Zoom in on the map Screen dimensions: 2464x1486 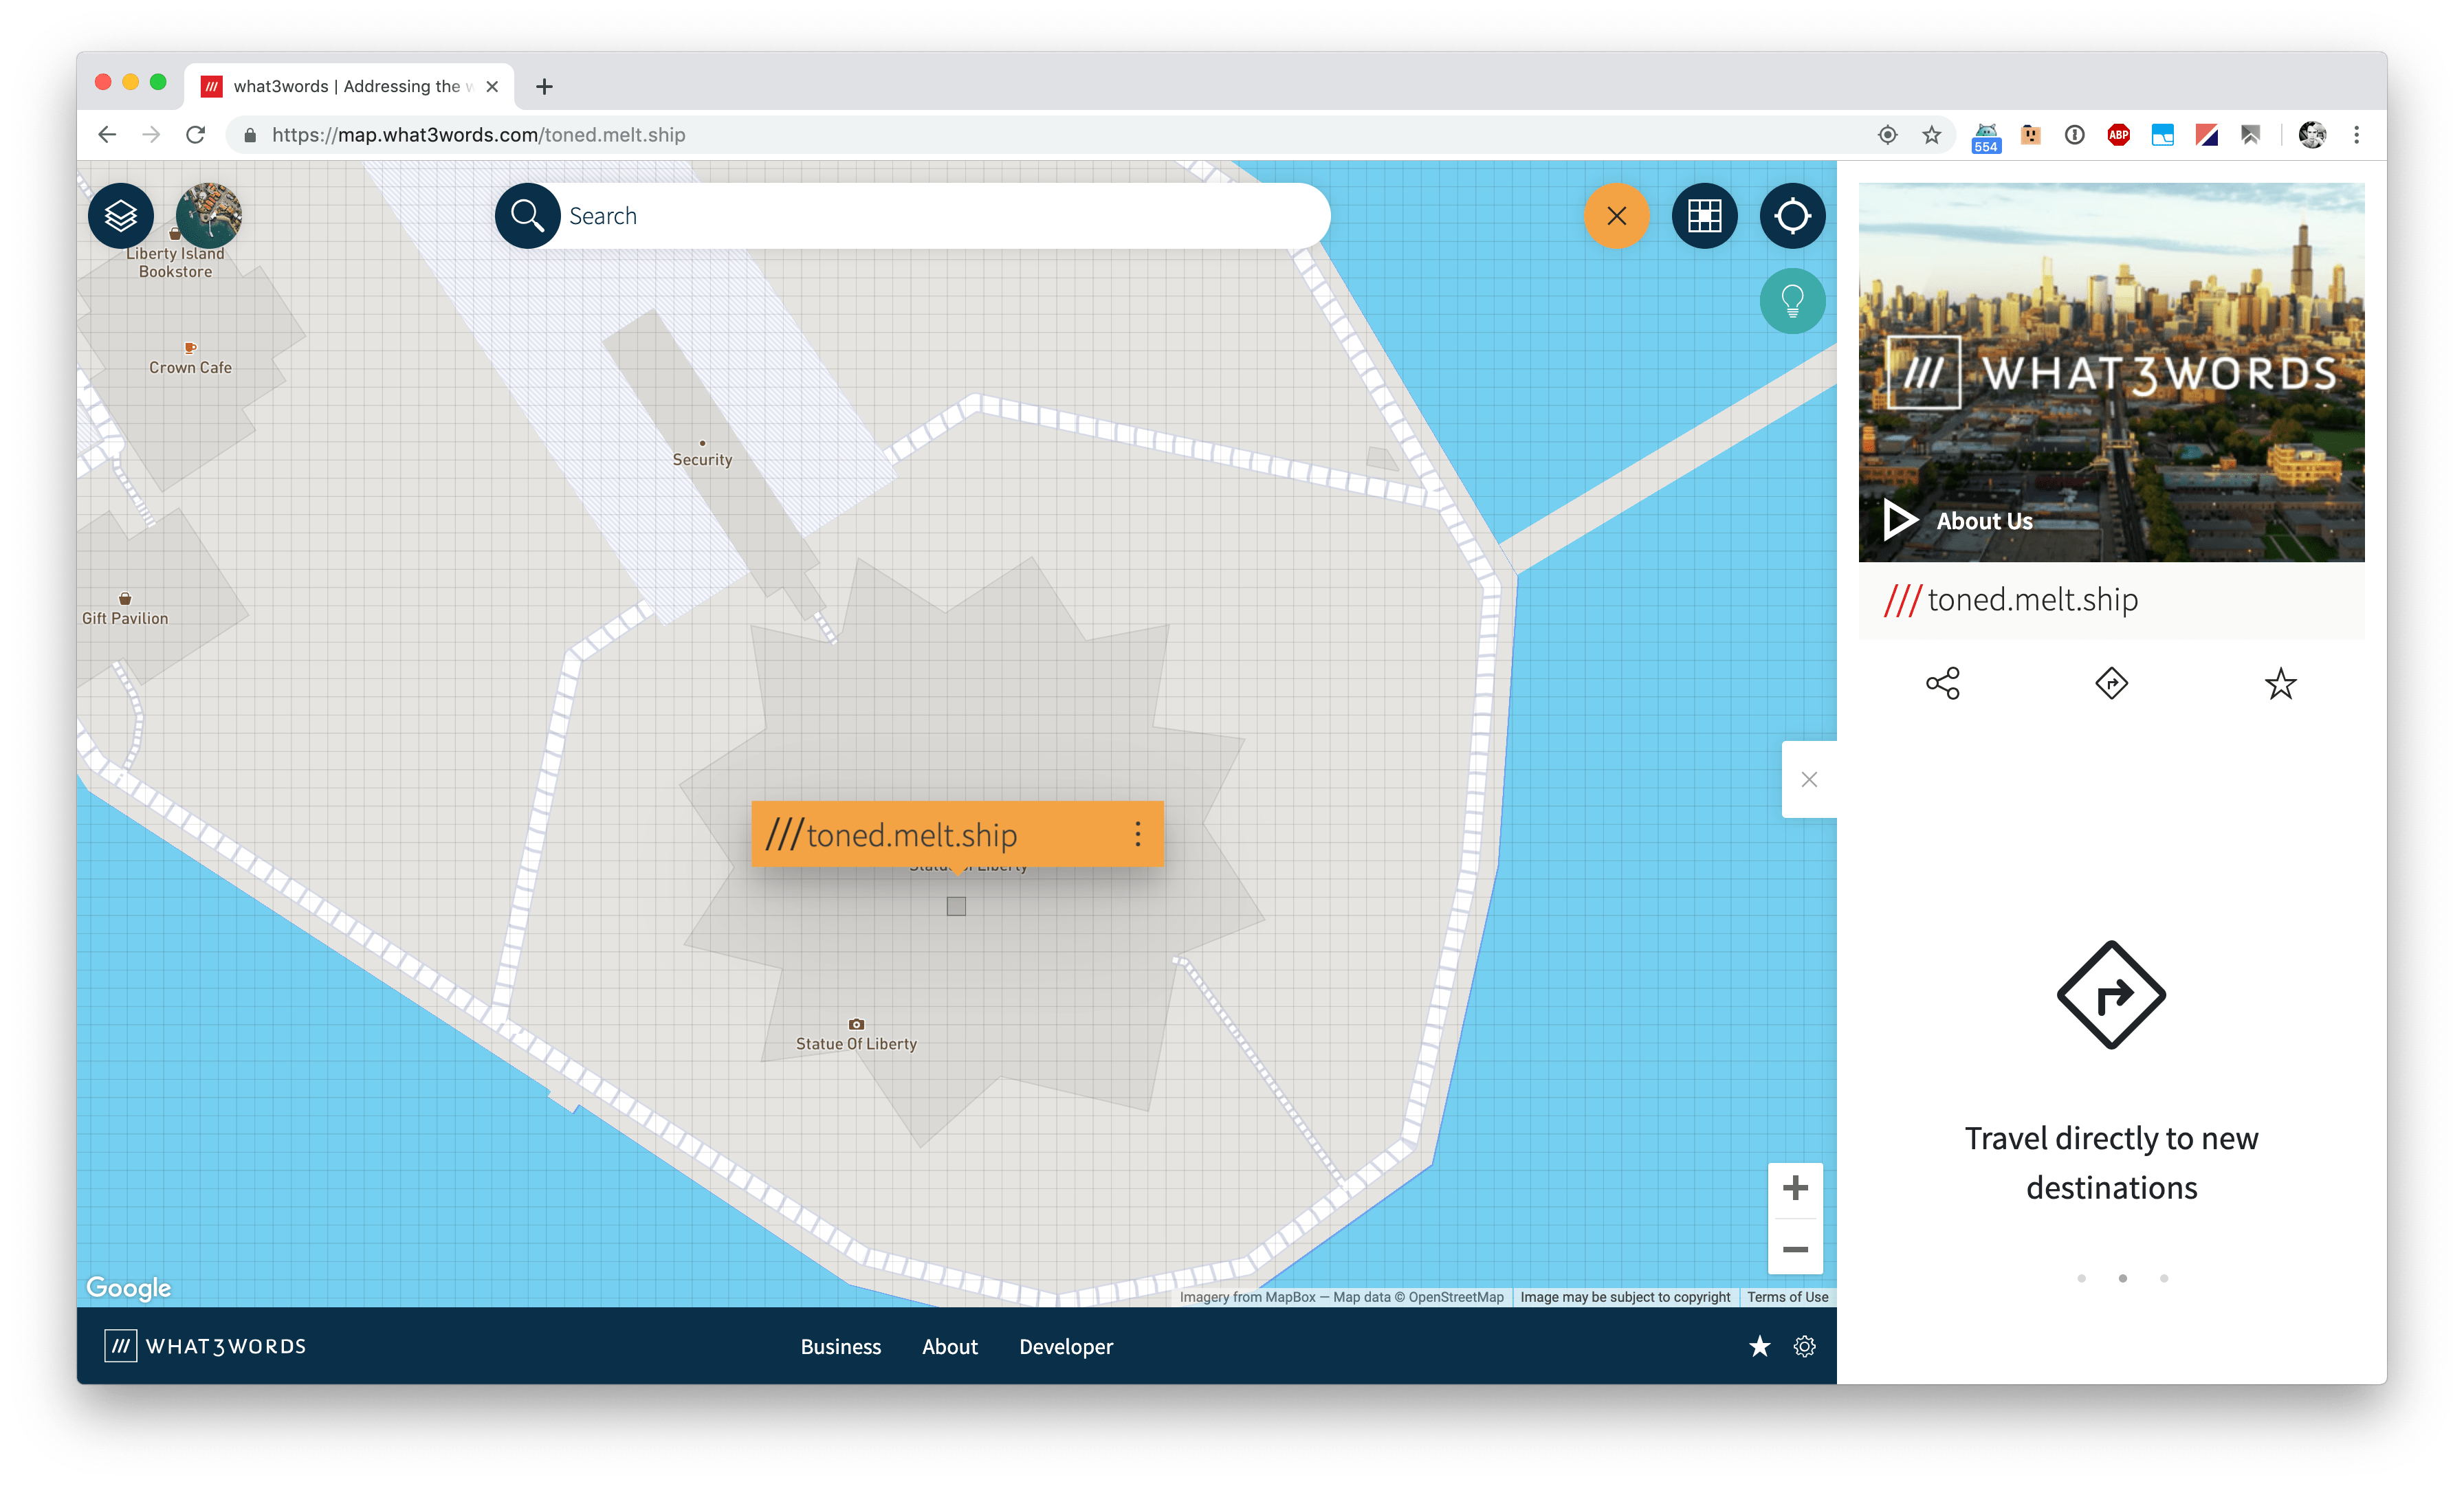click(x=1795, y=1188)
